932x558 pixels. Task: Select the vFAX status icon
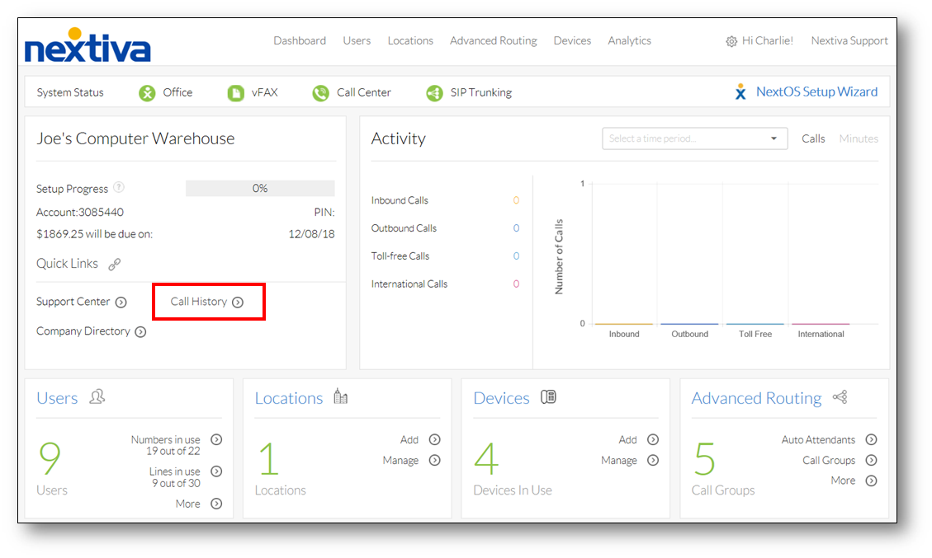click(234, 92)
